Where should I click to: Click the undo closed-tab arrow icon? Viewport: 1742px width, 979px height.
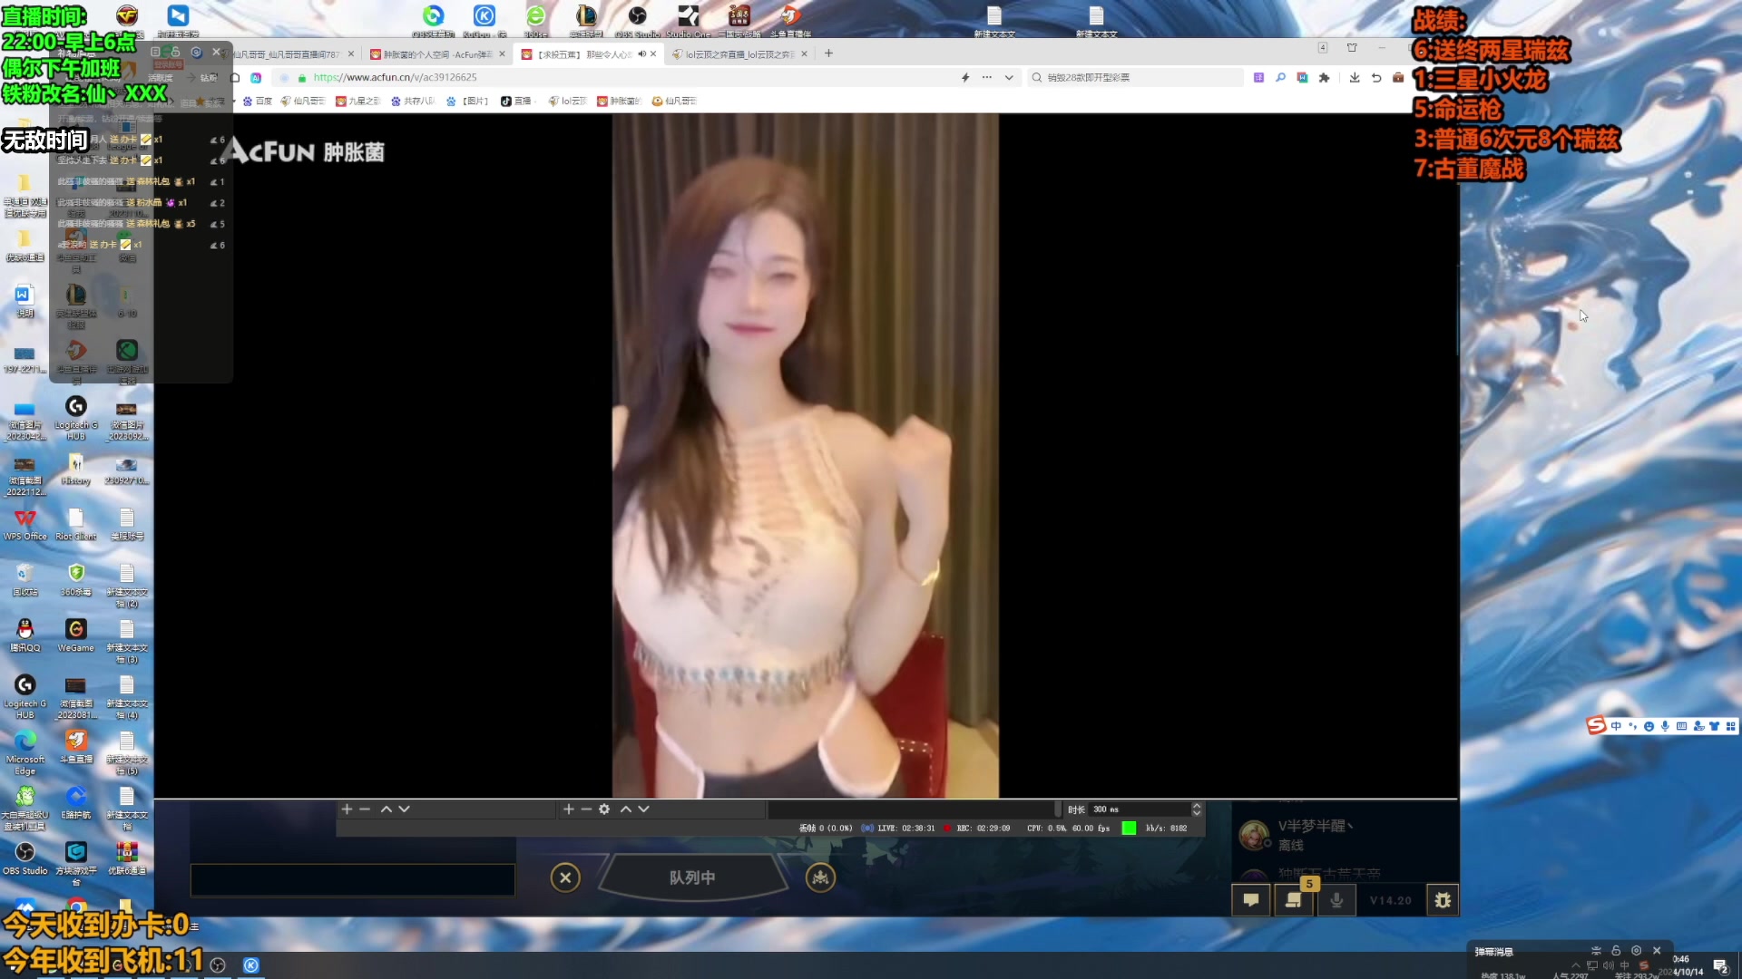point(1376,78)
